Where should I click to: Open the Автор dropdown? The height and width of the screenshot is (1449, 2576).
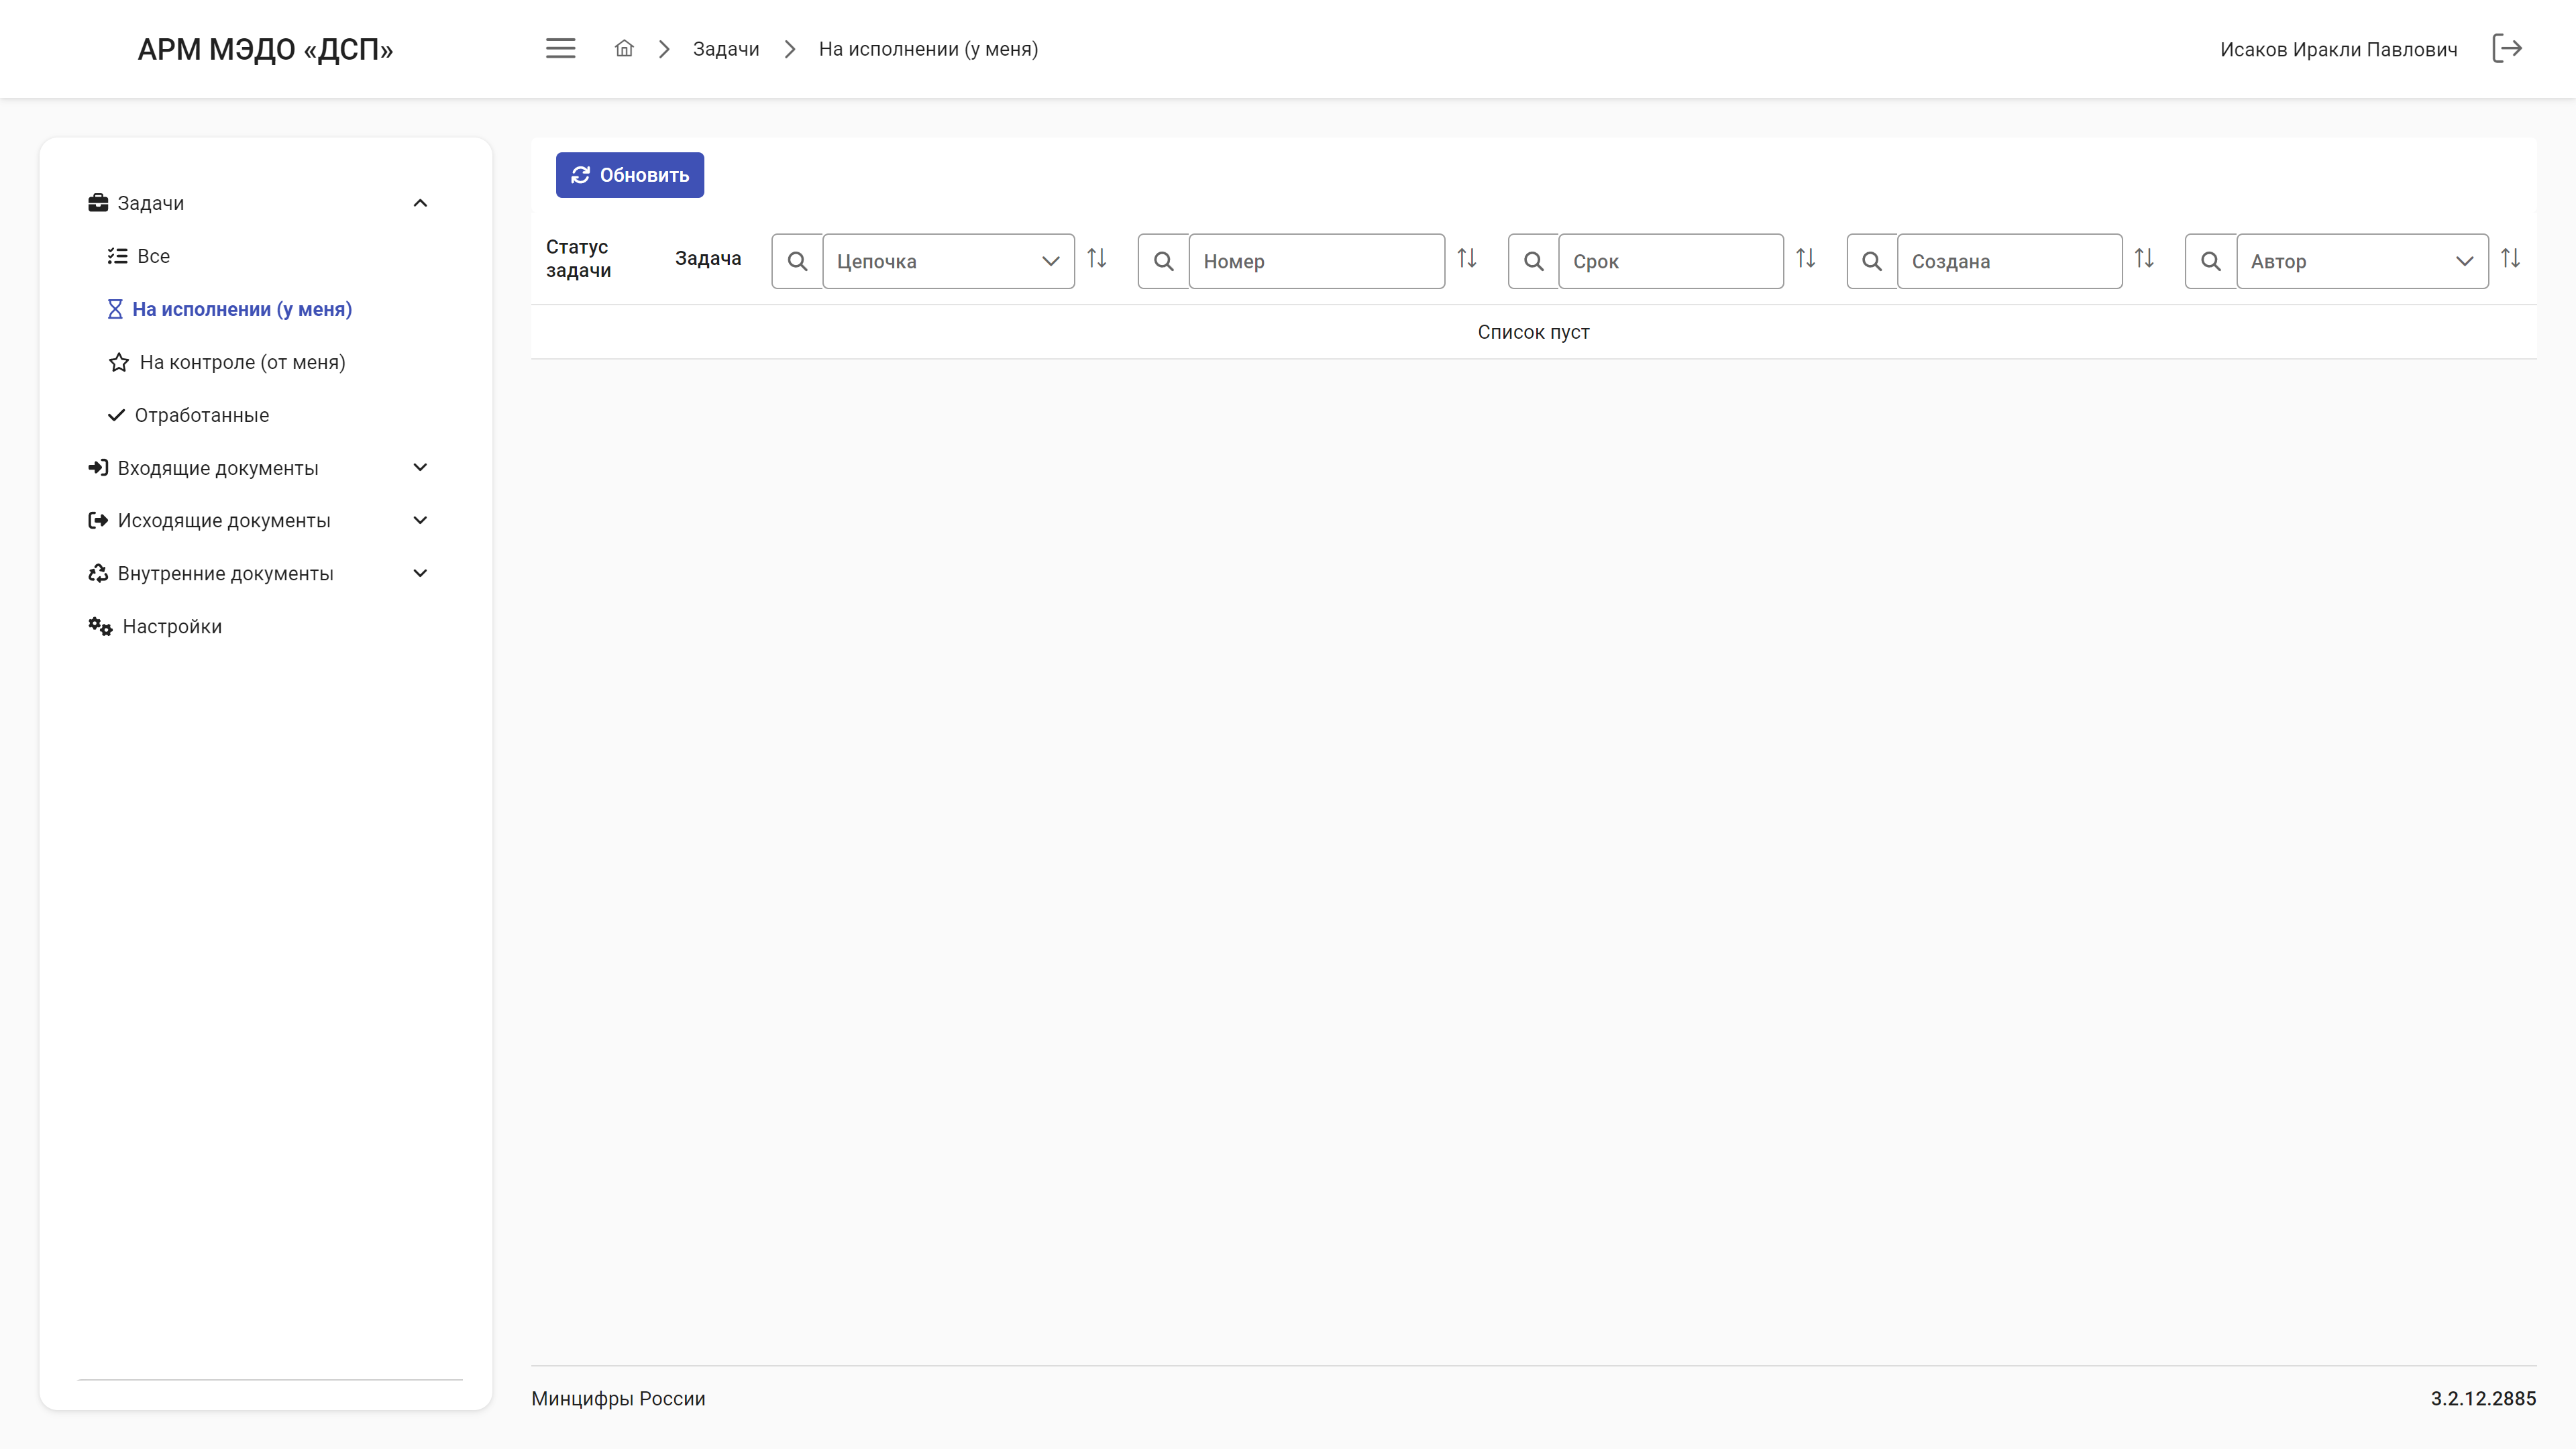[2362, 261]
